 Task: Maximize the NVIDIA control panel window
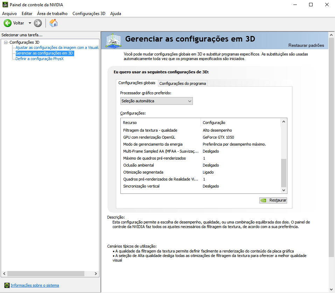point(311,5)
